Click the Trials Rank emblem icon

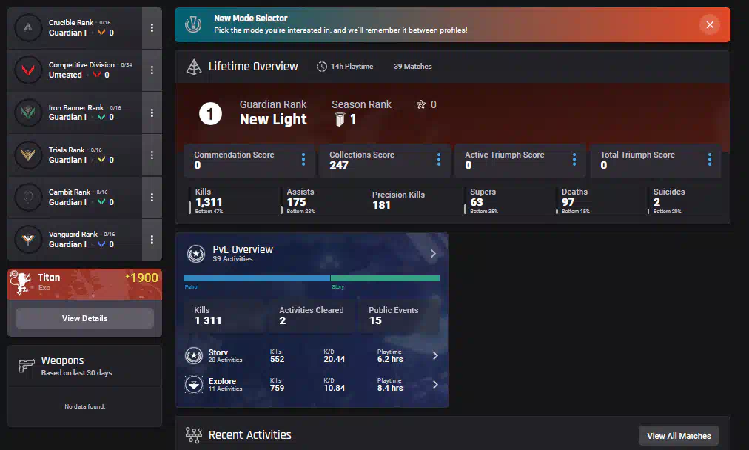tap(28, 155)
